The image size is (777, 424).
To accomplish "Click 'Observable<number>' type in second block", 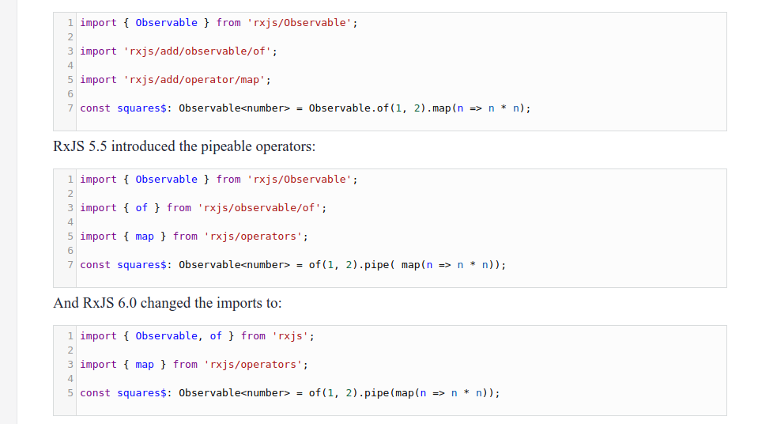I will tap(235, 265).
